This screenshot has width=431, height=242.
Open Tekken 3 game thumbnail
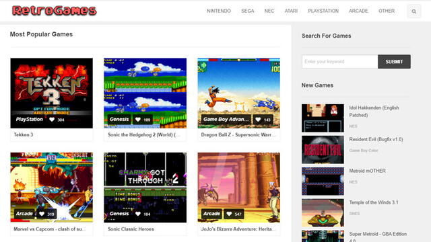tap(52, 93)
